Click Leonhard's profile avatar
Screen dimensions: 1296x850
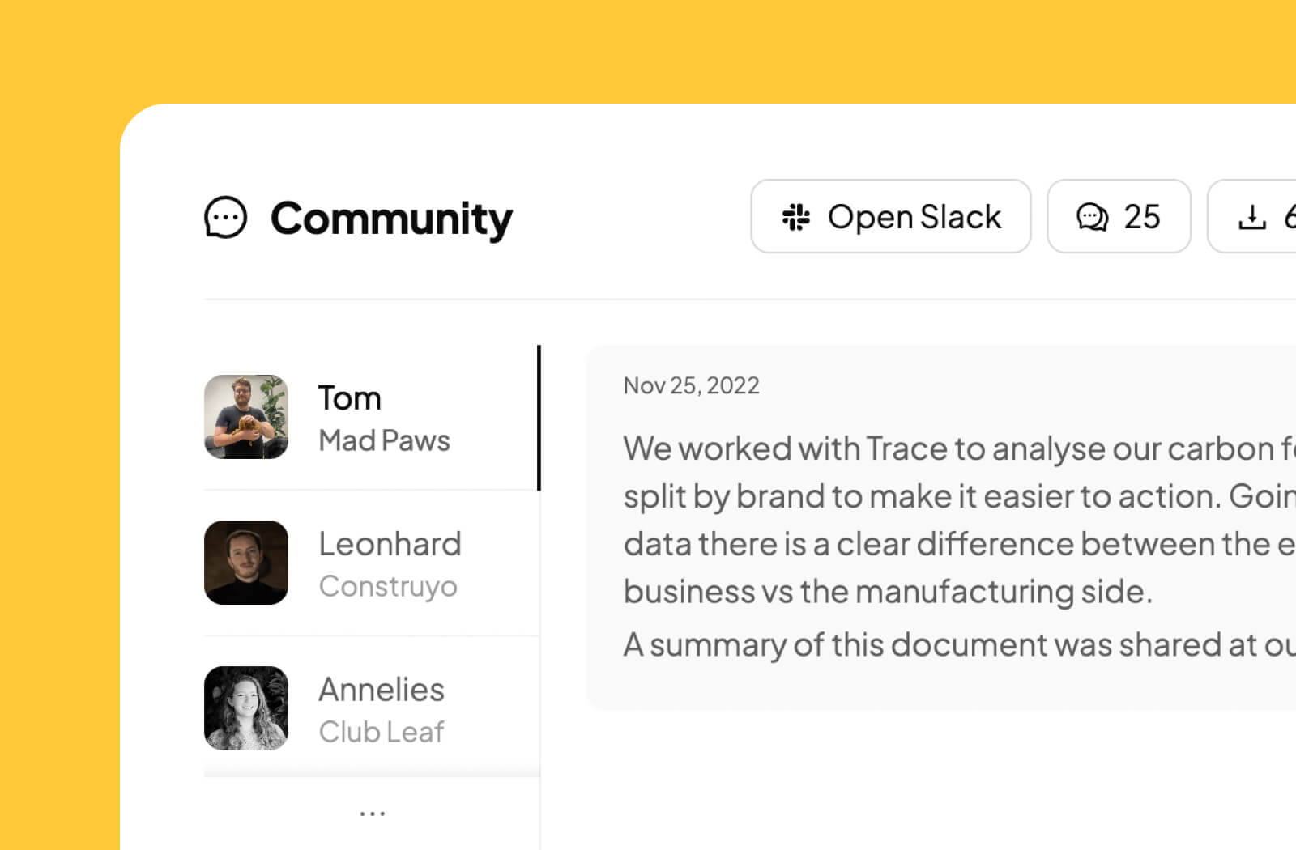[245, 563]
